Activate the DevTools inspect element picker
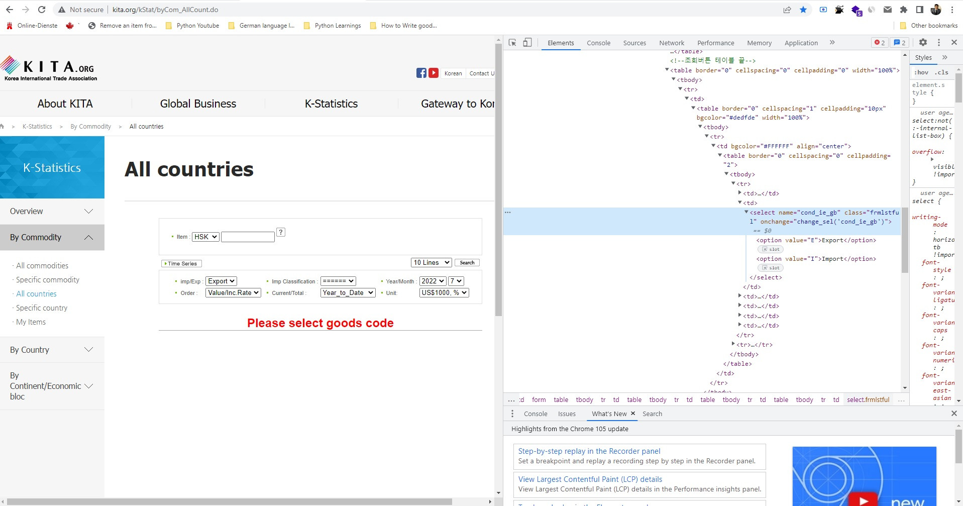This screenshot has height=506, width=963. click(512, 43)
